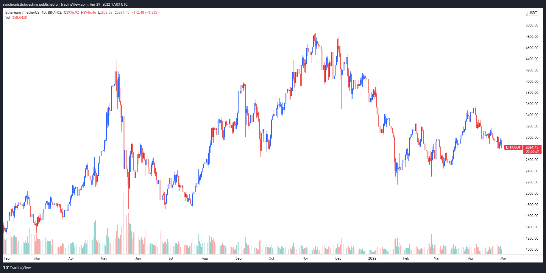Click the 2000.00 price axis label

[x=532, y=194]
